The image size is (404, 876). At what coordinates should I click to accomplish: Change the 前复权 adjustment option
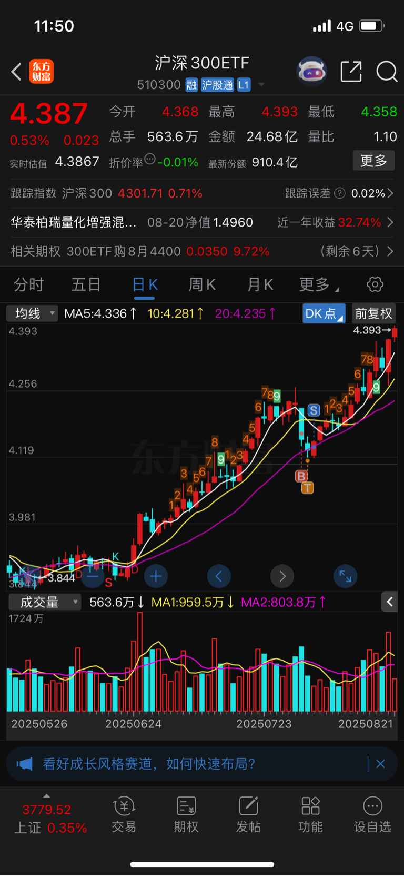click(x=373, y=314)
